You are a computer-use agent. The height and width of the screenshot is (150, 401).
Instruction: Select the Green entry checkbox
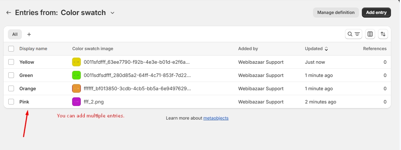(11, 75)
